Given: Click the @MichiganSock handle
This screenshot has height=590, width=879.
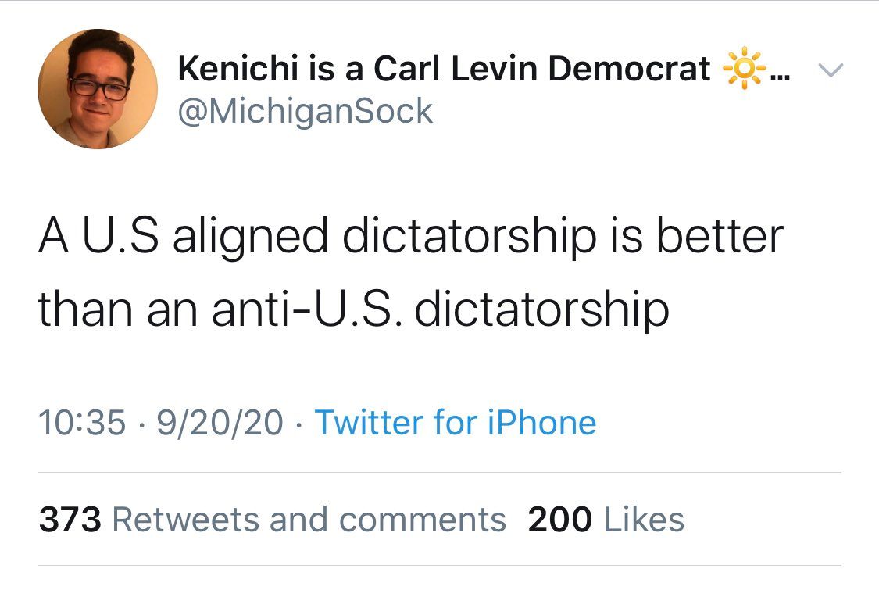Looking at the screenshot, I should click(305, 111).
